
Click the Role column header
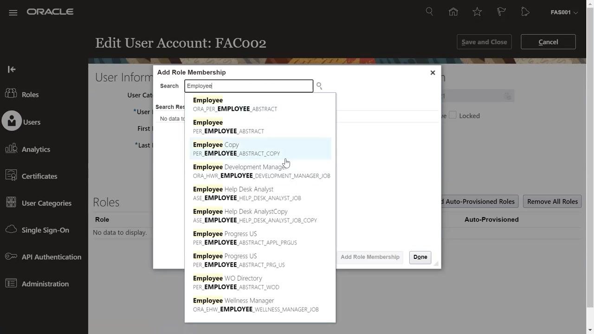[x=102, y=219]
